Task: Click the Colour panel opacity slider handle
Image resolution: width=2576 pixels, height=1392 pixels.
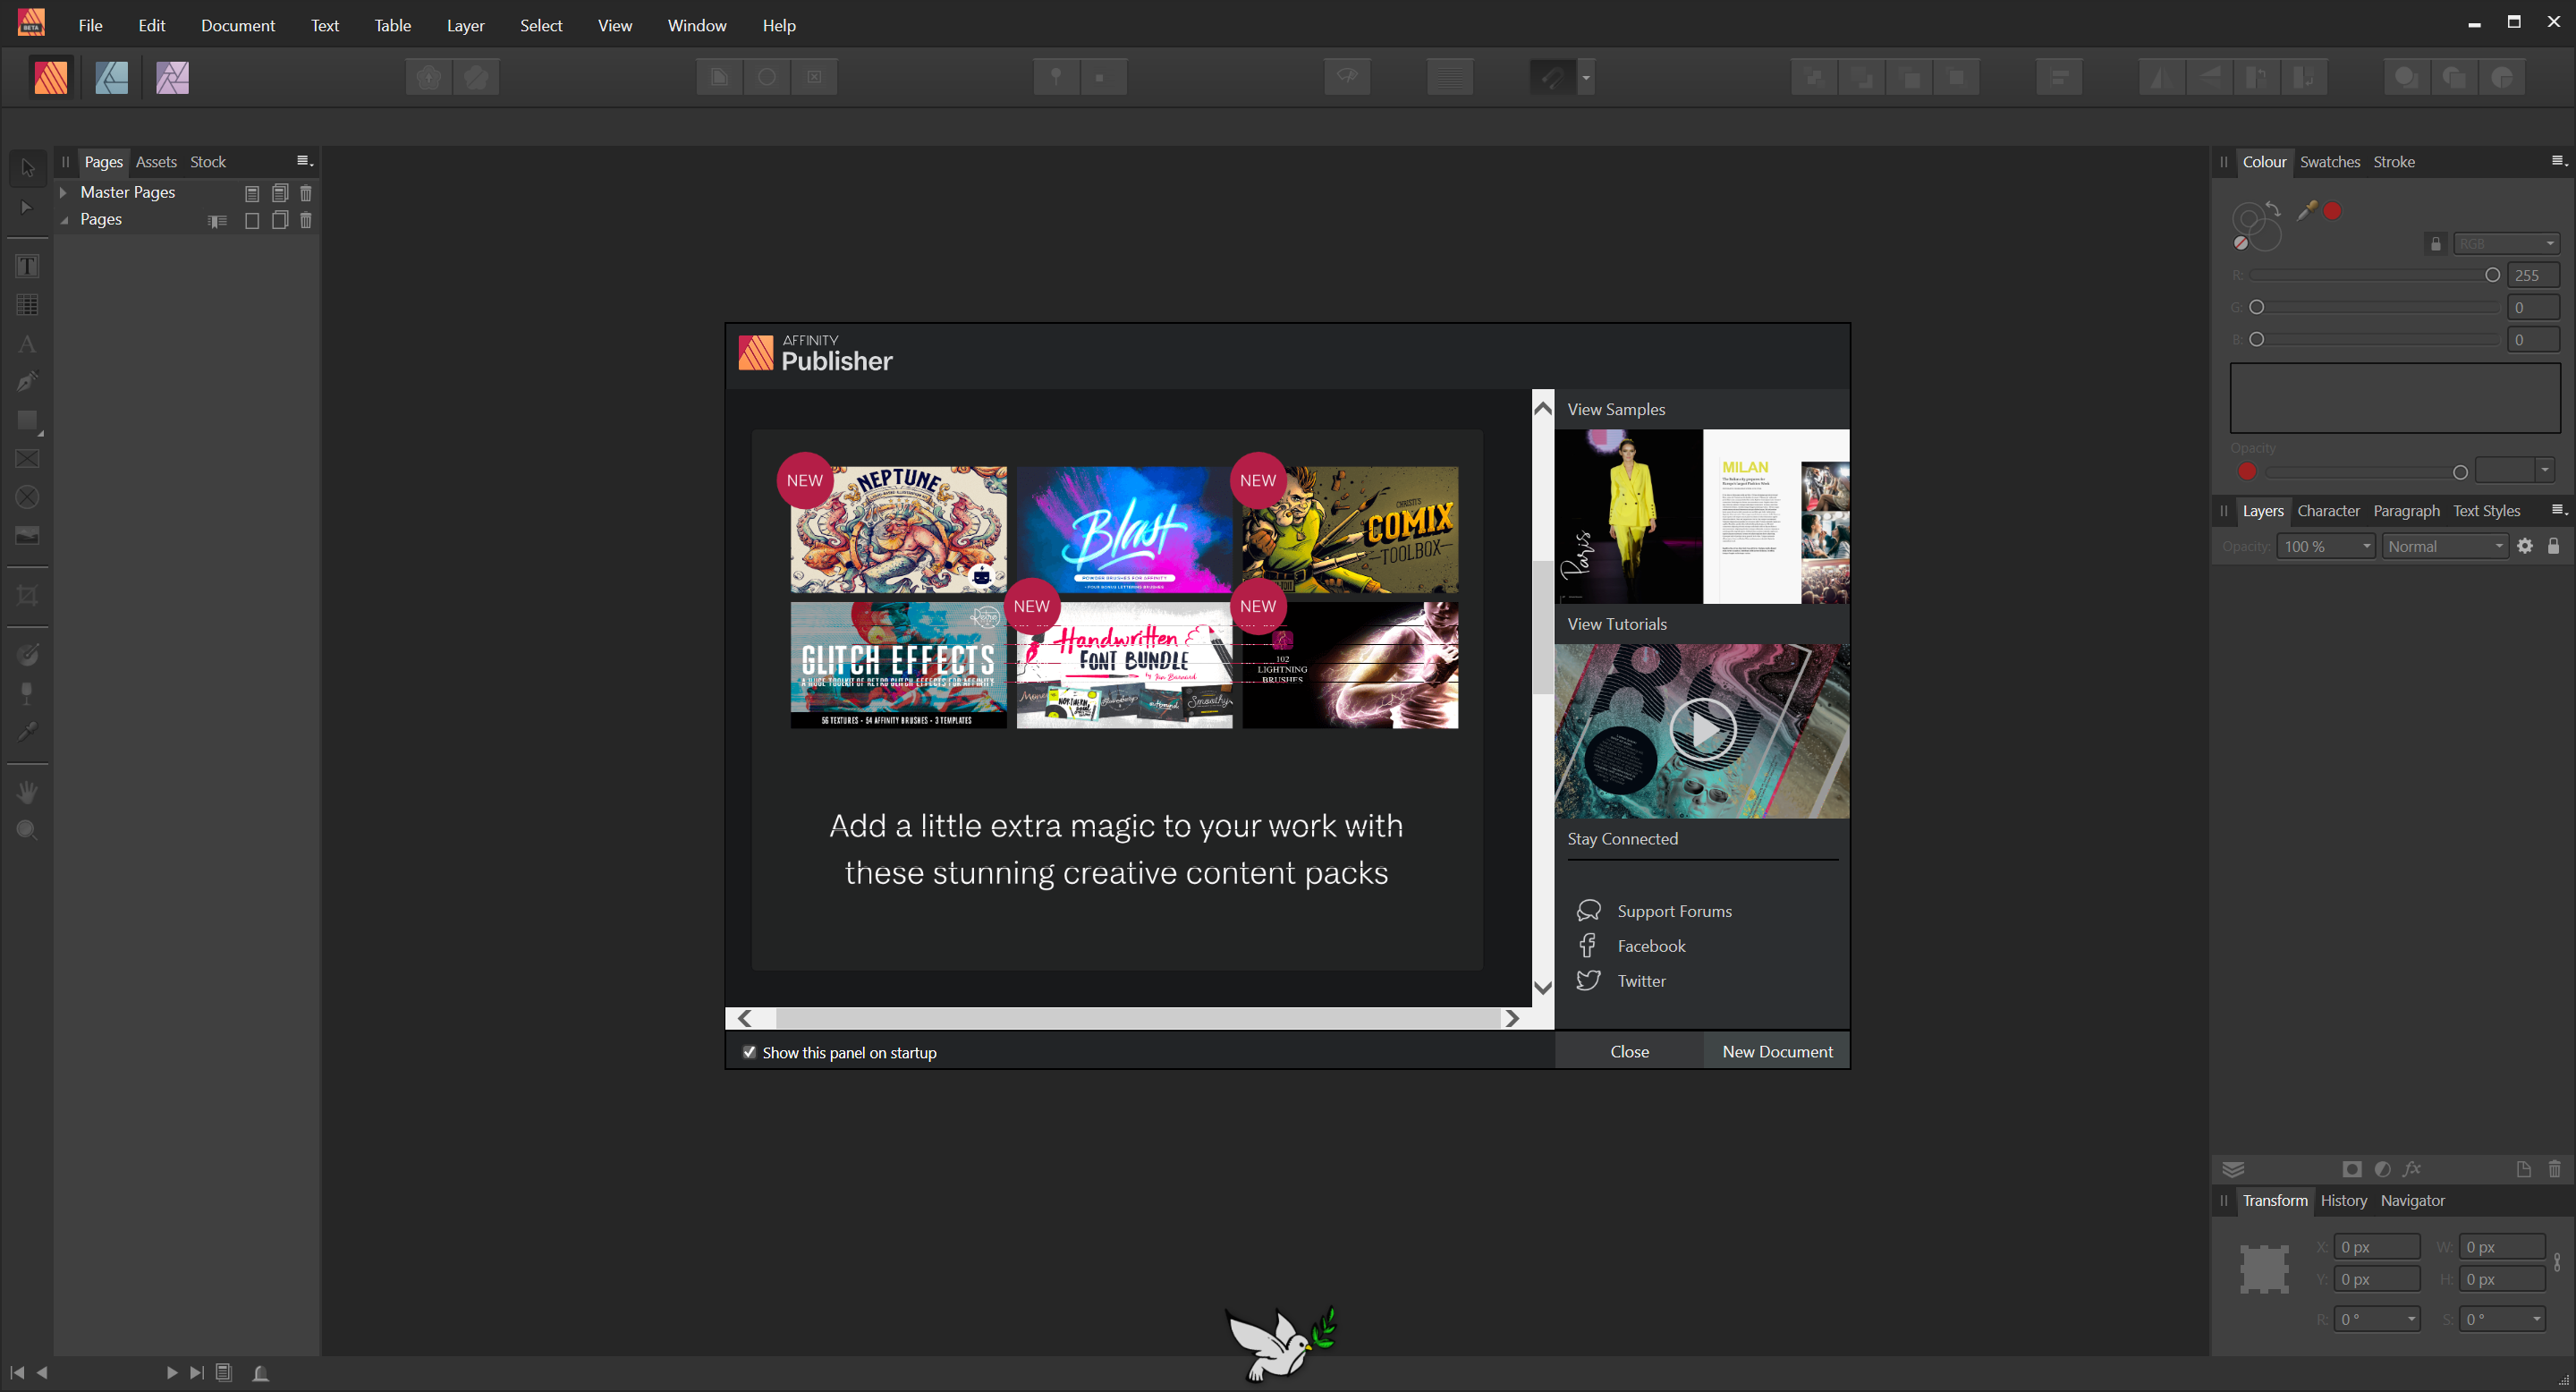Action: pyautogui.click(x=2460, y=472)
